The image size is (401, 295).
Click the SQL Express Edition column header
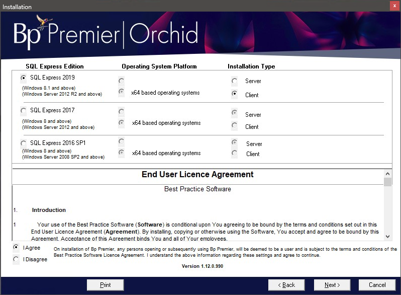[x=55, y=66]
